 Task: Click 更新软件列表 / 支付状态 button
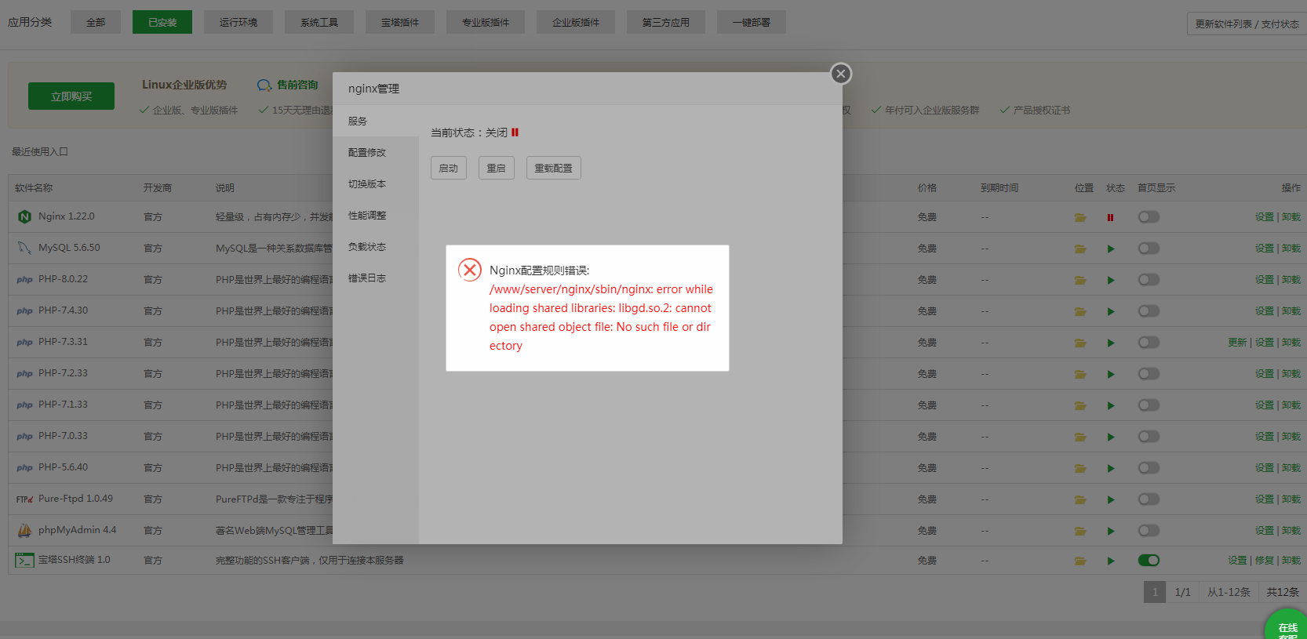tap(1247, 24)
